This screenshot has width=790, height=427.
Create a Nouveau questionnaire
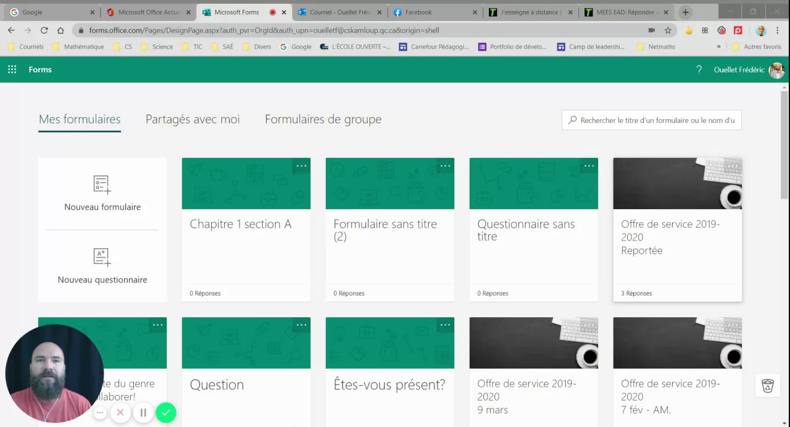[102, 267]
